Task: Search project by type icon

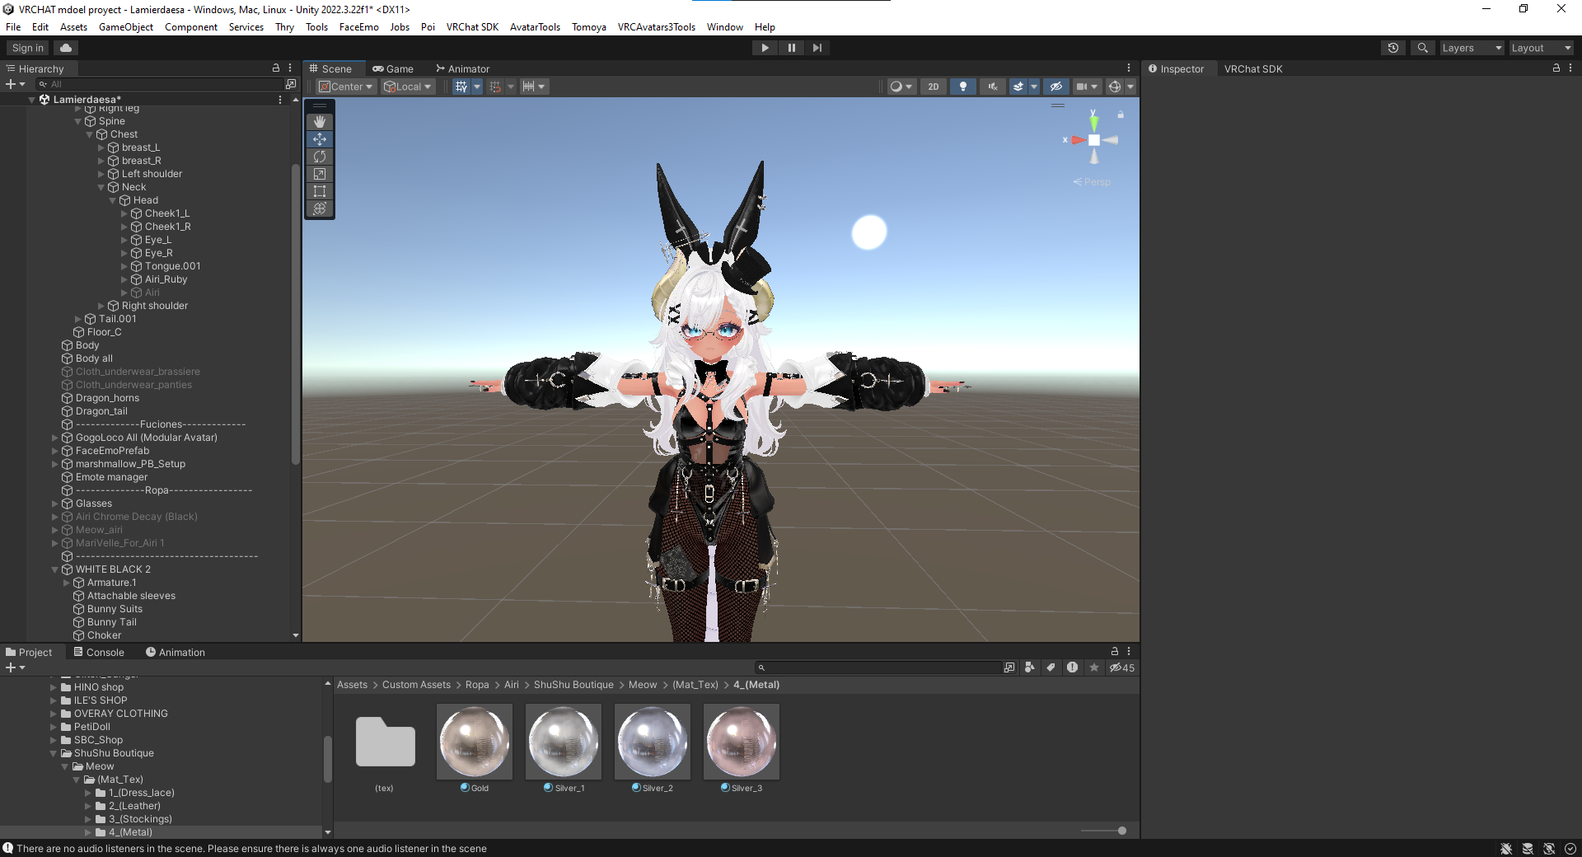Action: [x=1030, y=667]
